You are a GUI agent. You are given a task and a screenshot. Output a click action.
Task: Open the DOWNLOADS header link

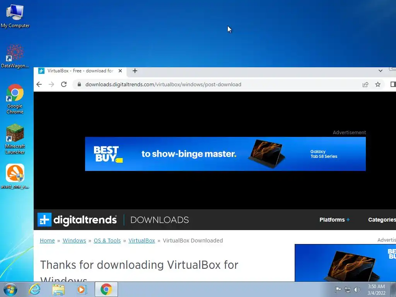click(x=160, y=220)
